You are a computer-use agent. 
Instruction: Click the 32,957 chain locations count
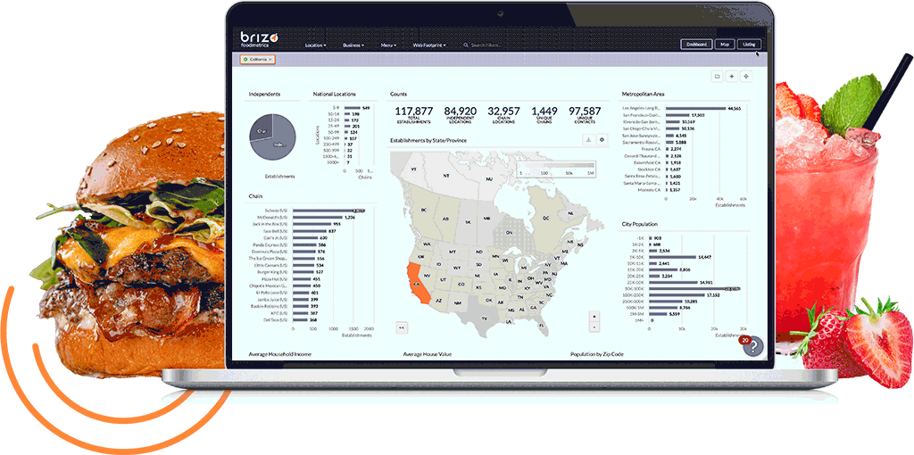pos(503,111)
